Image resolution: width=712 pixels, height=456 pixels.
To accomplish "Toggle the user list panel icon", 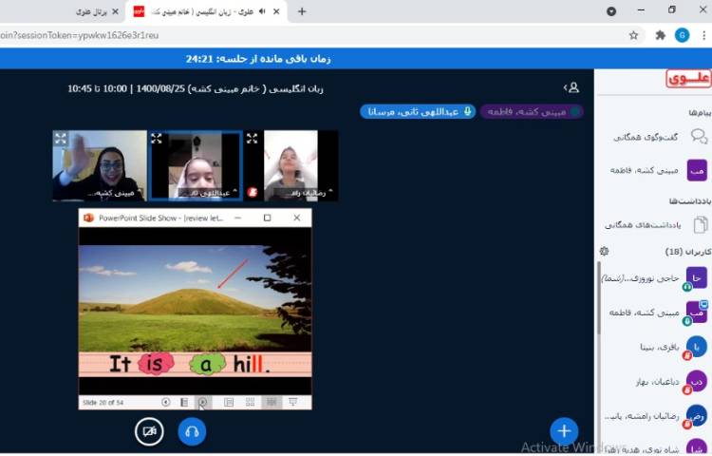I will pyautogui.click(x=571, y=87).
